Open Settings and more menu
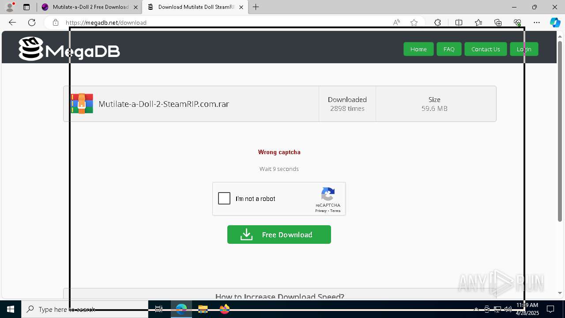 point(537,23)
